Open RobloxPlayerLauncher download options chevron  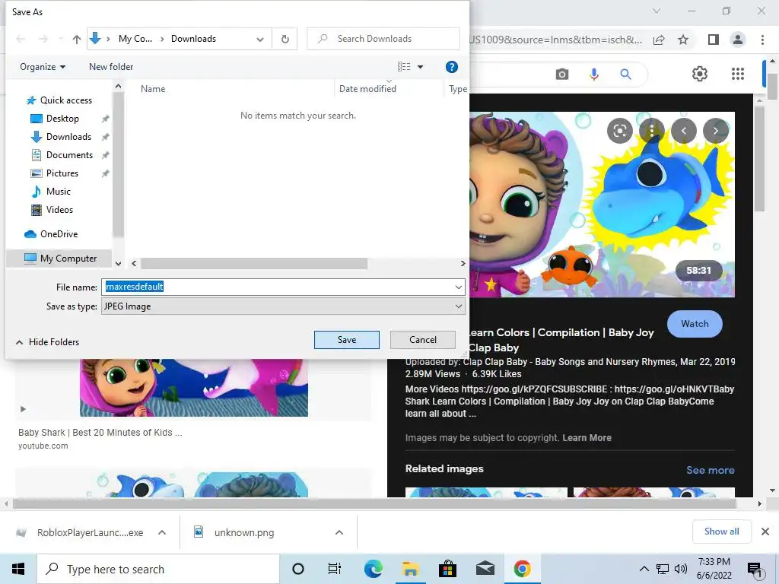(x=162, y=532)
